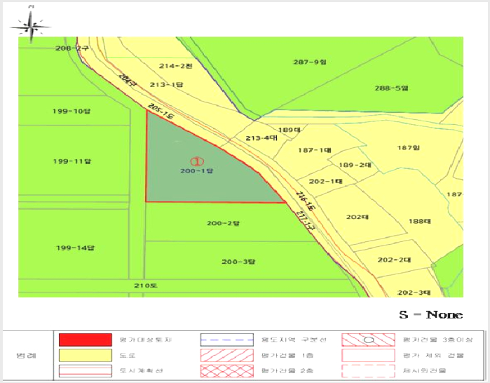Image resolution: width=490 pixels, height=383 pixels.
Task: Select parcel label 188대
Action: click(420, 221)
